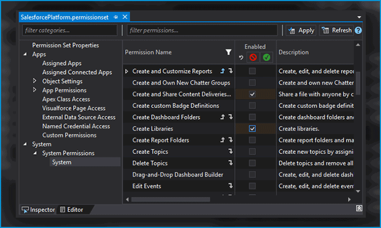The width and height of the screenshot is (381, 228).
Task: Click the red disable-all icon under Enabled
Action: (253, 58)
